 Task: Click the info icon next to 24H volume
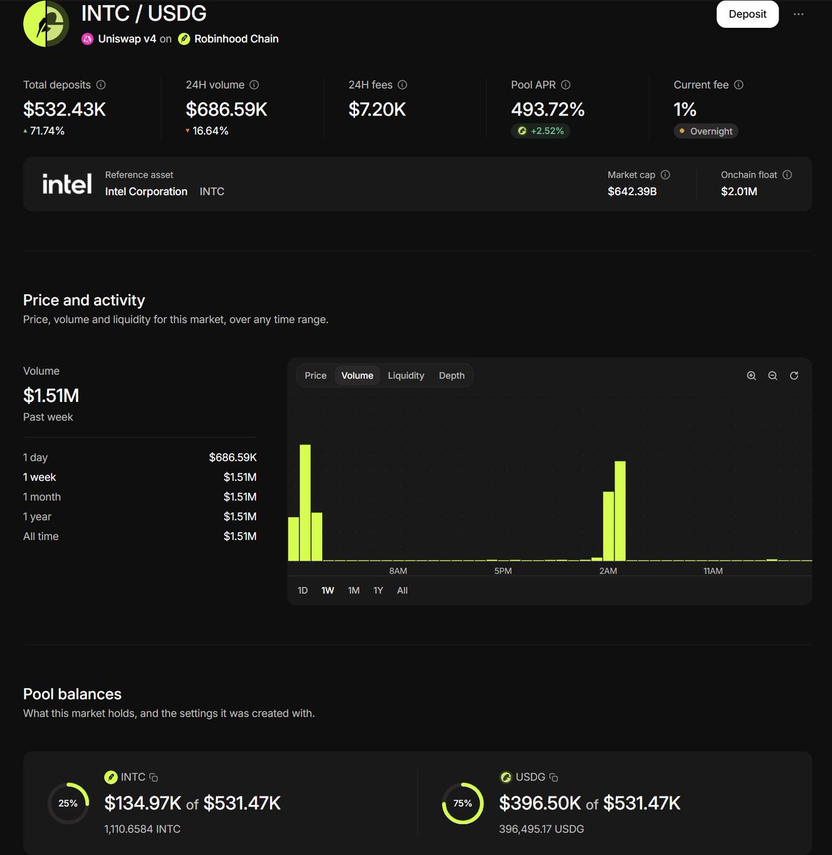point(254,85)
